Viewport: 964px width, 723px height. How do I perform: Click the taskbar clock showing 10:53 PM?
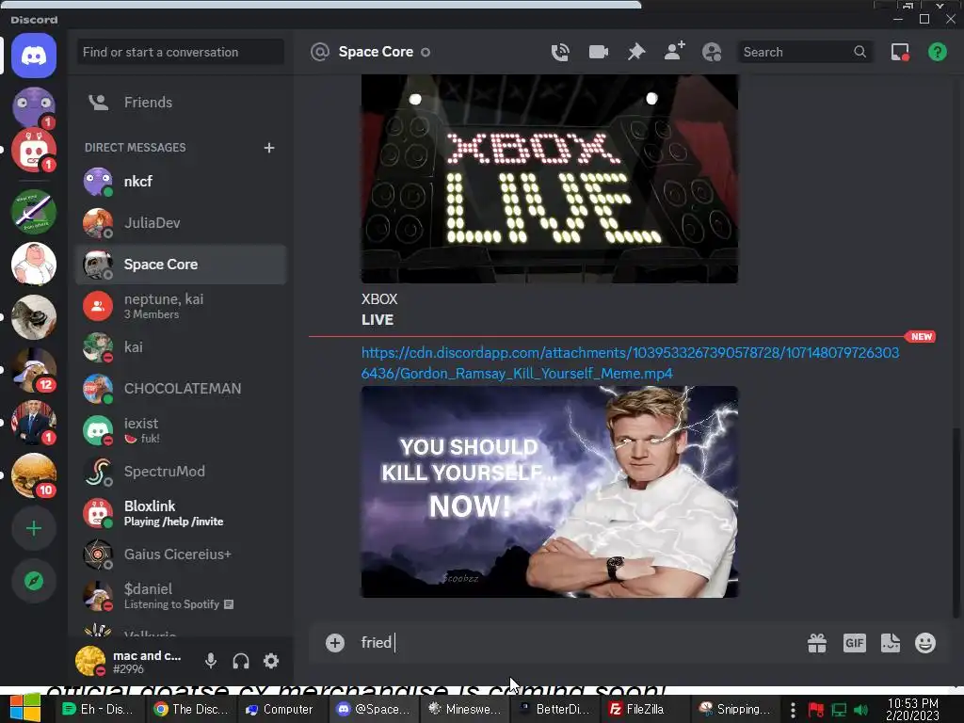tap(913, 710)
